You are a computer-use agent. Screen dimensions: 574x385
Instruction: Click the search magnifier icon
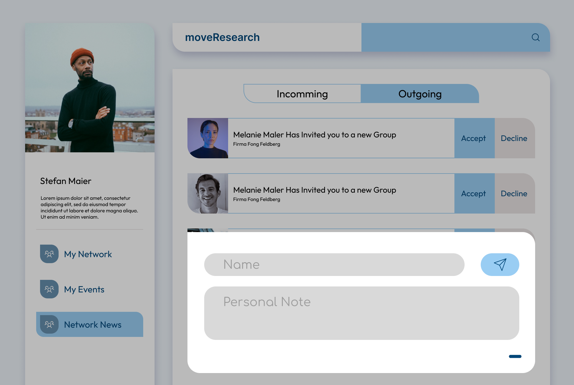click(535, 37)
